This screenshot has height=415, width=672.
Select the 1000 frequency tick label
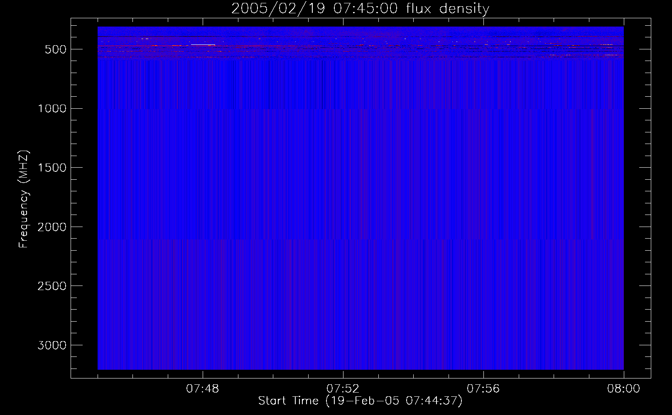click(x=52, y=109)
